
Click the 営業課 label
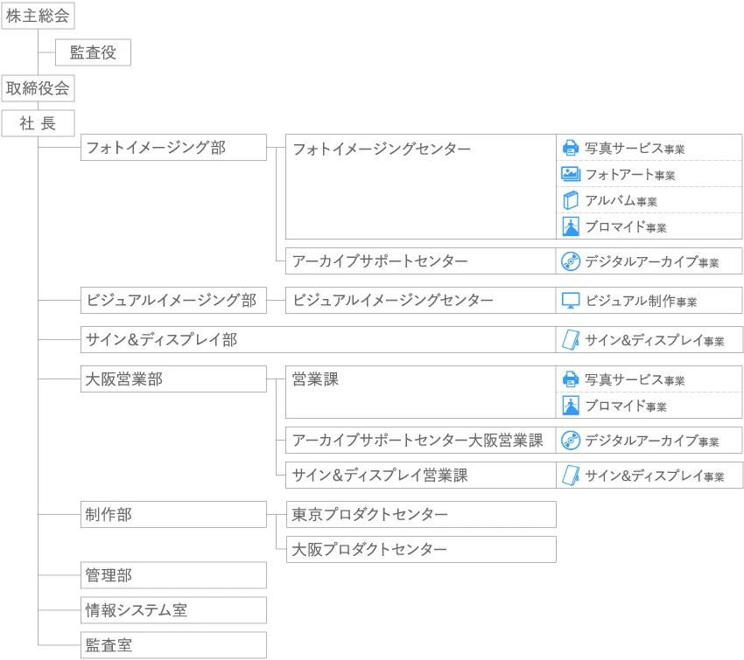(315, 379)
